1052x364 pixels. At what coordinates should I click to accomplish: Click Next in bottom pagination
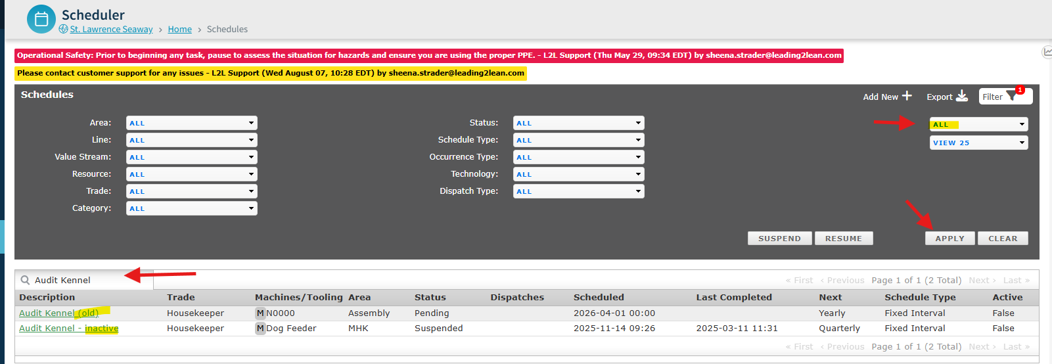point(982,347)
